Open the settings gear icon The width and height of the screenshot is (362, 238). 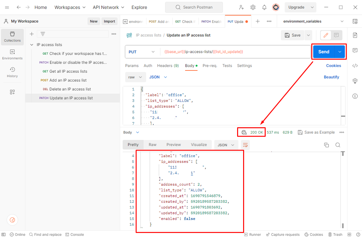pyautogui.click(x=253, y=7)
